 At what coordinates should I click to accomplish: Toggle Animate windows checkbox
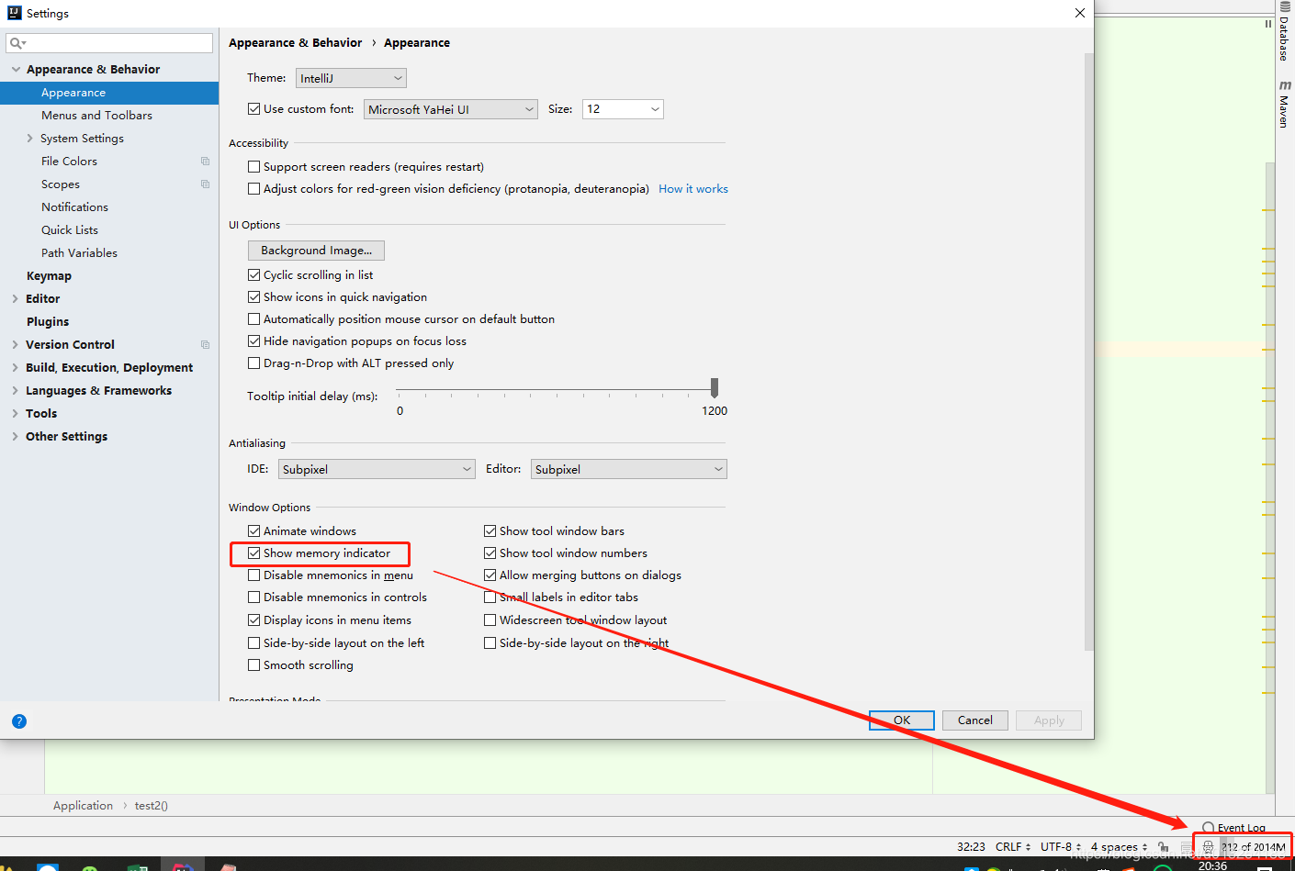254,531
